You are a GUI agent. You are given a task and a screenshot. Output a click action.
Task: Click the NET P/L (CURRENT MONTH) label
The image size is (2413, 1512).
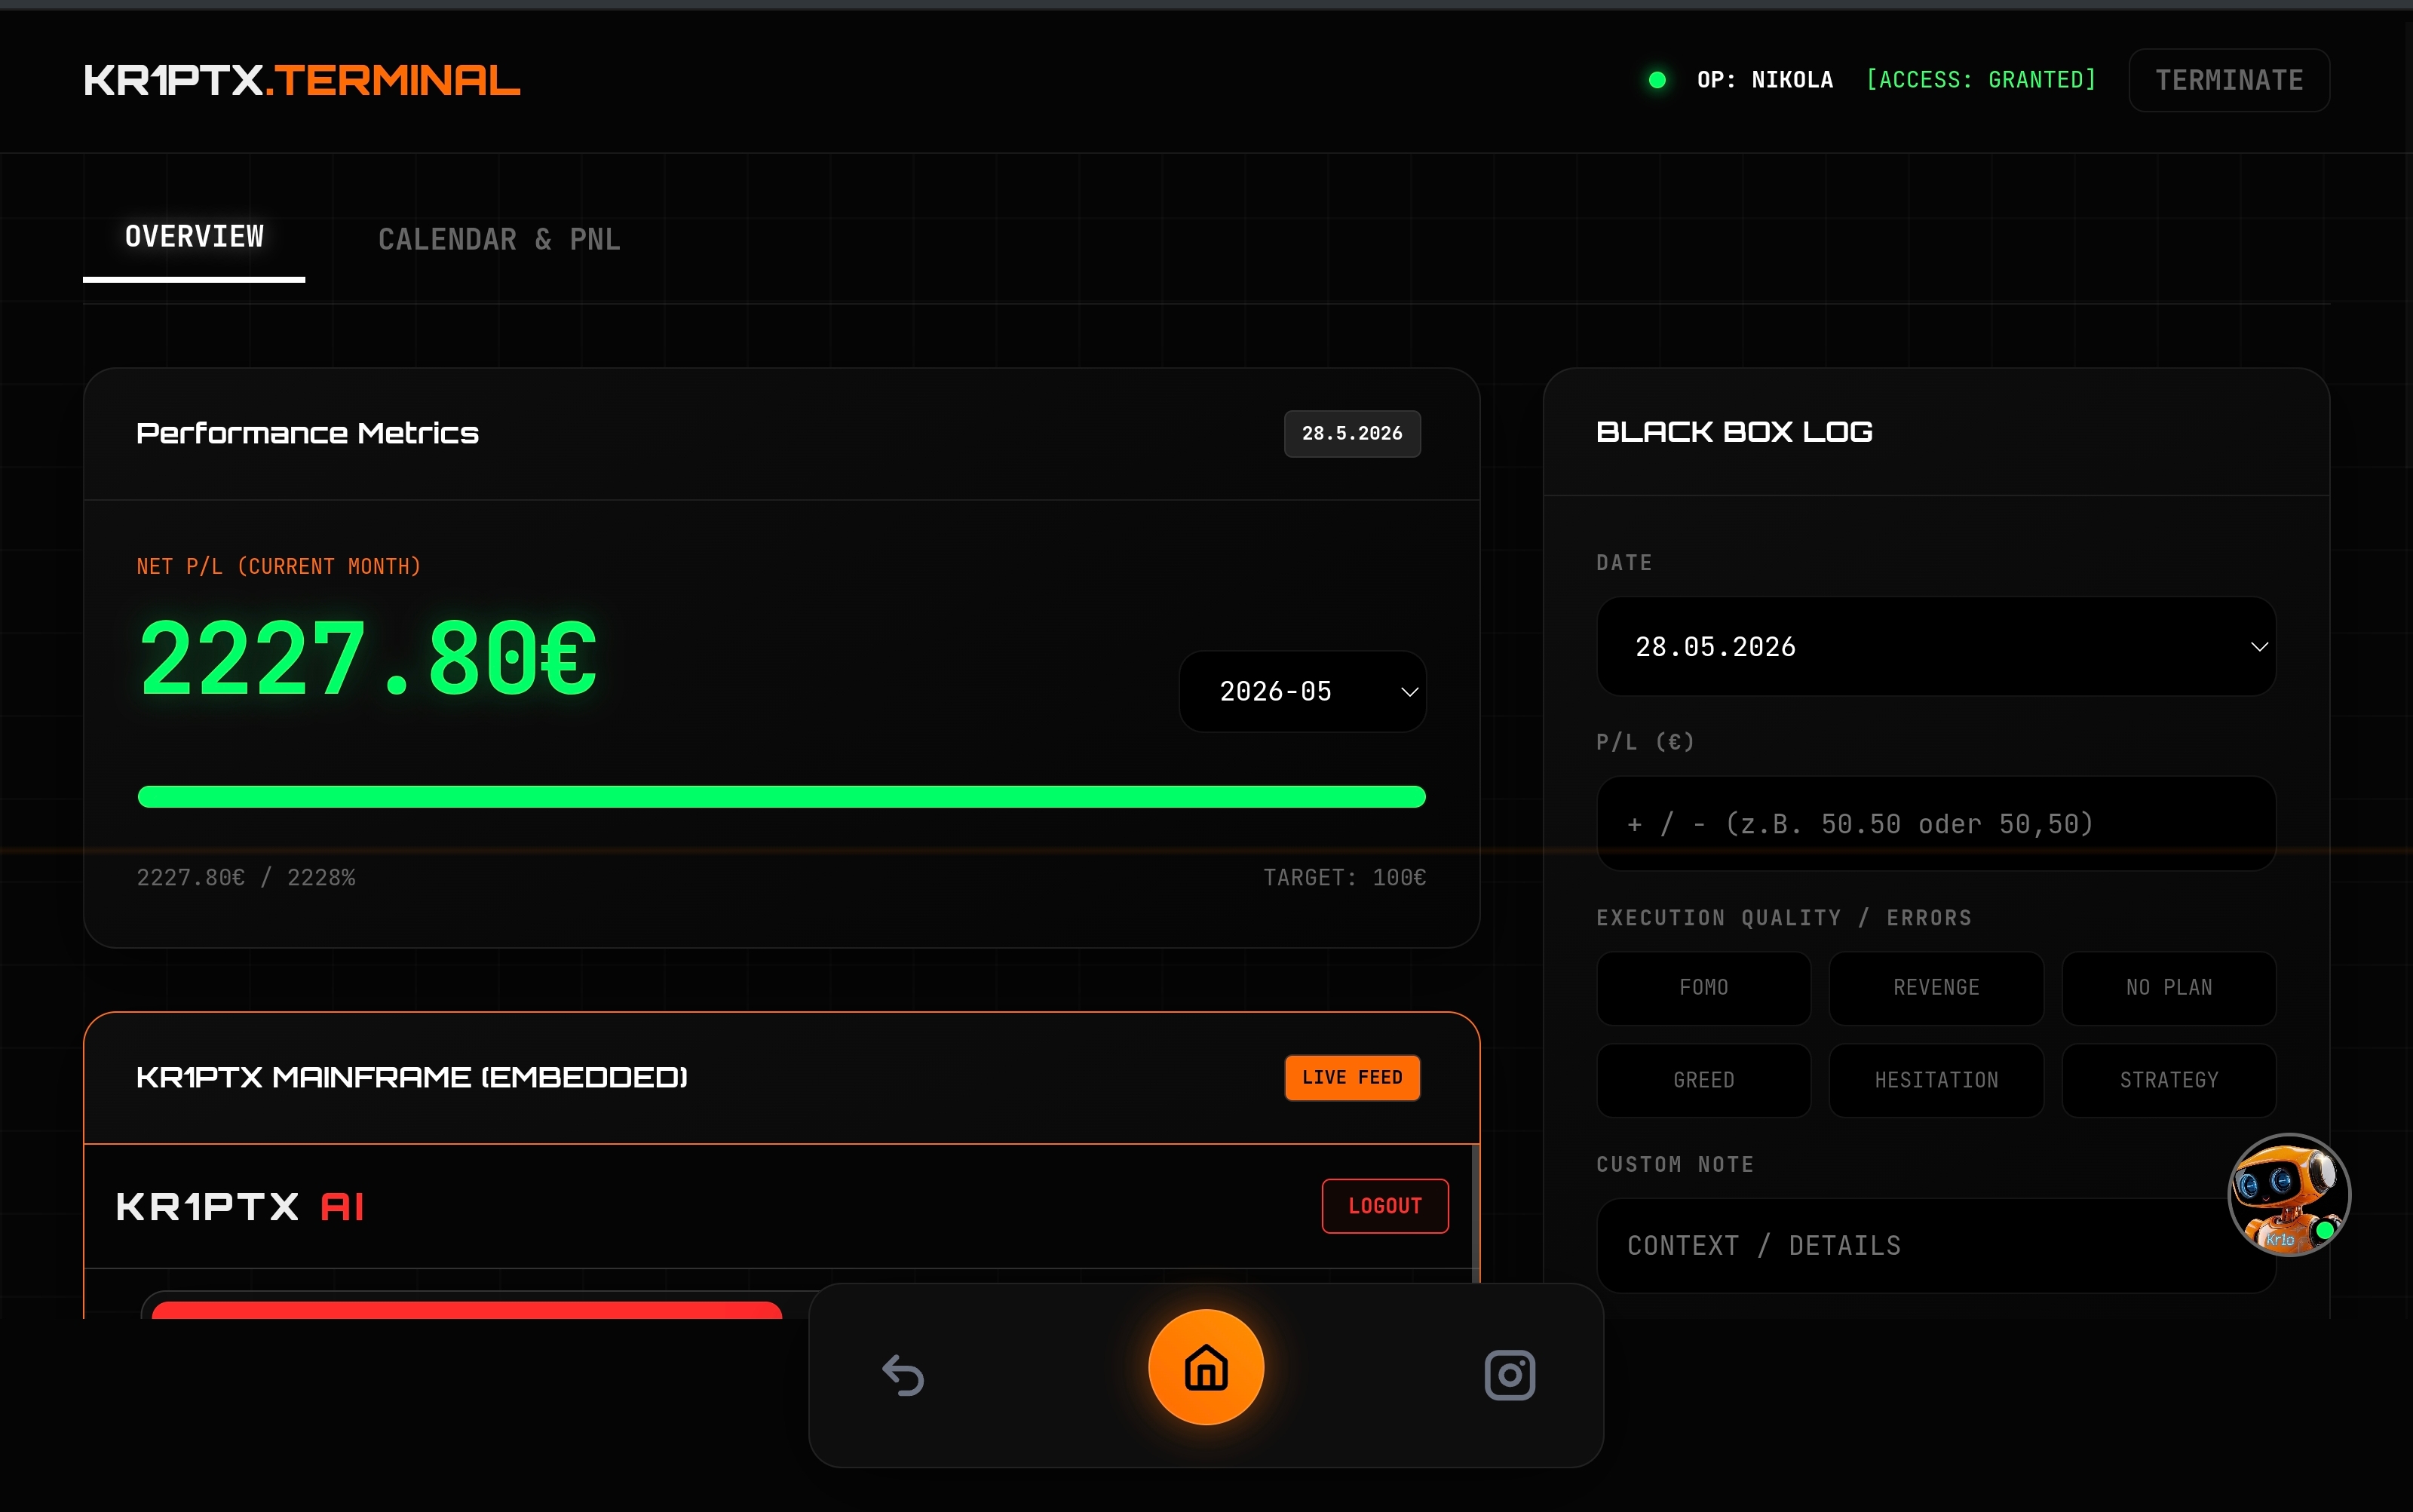[x=279, y=567]
